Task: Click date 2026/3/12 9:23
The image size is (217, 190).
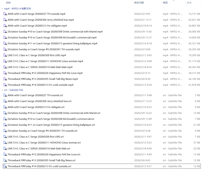Action: pyautogui.click(x=143, y=142)
